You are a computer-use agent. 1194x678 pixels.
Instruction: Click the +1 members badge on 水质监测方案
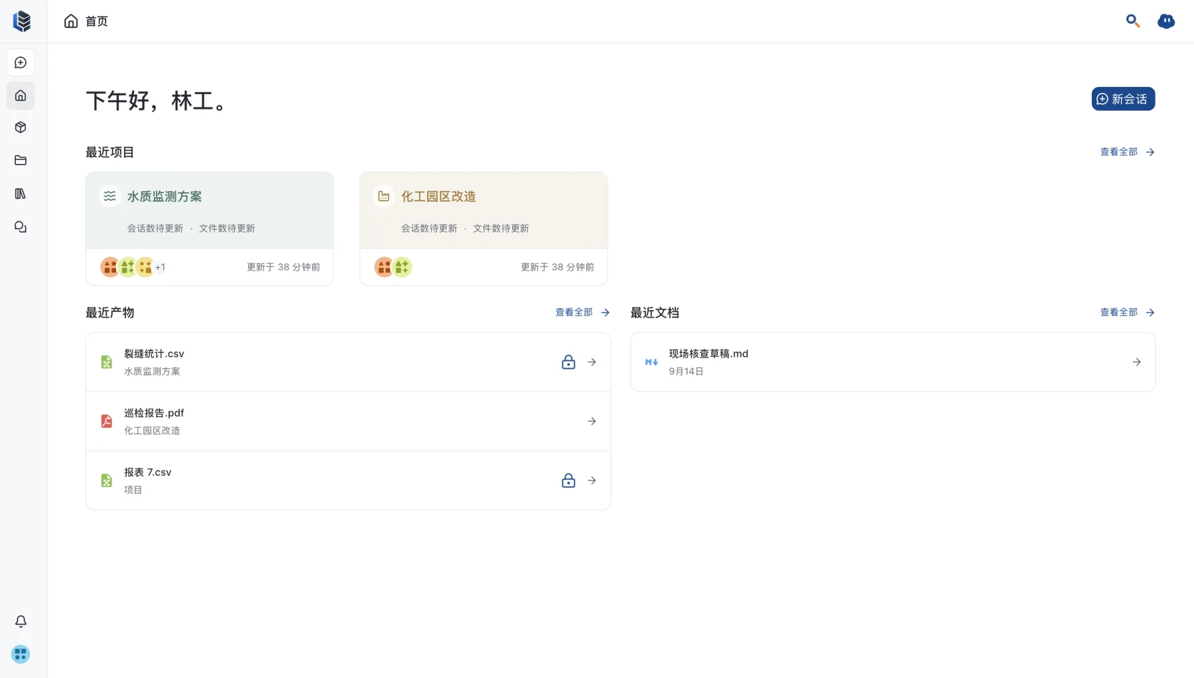[160, 267]
